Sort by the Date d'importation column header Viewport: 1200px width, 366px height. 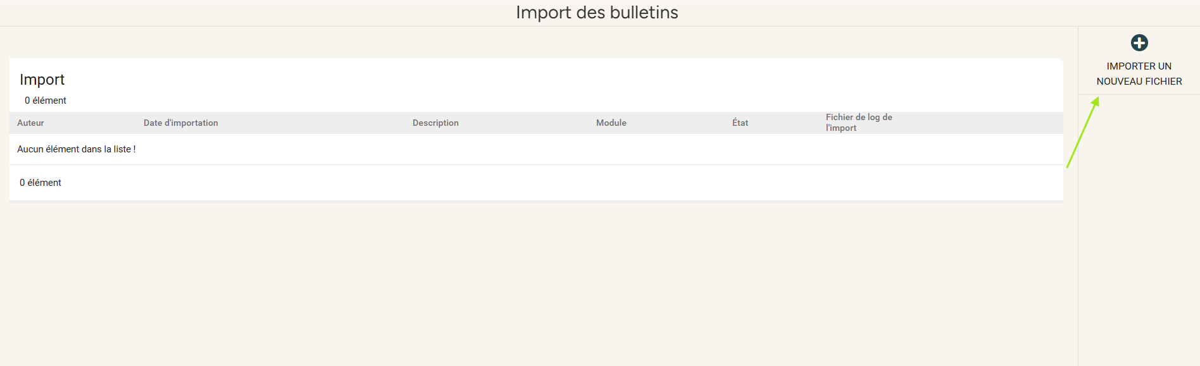pos(181,123)
